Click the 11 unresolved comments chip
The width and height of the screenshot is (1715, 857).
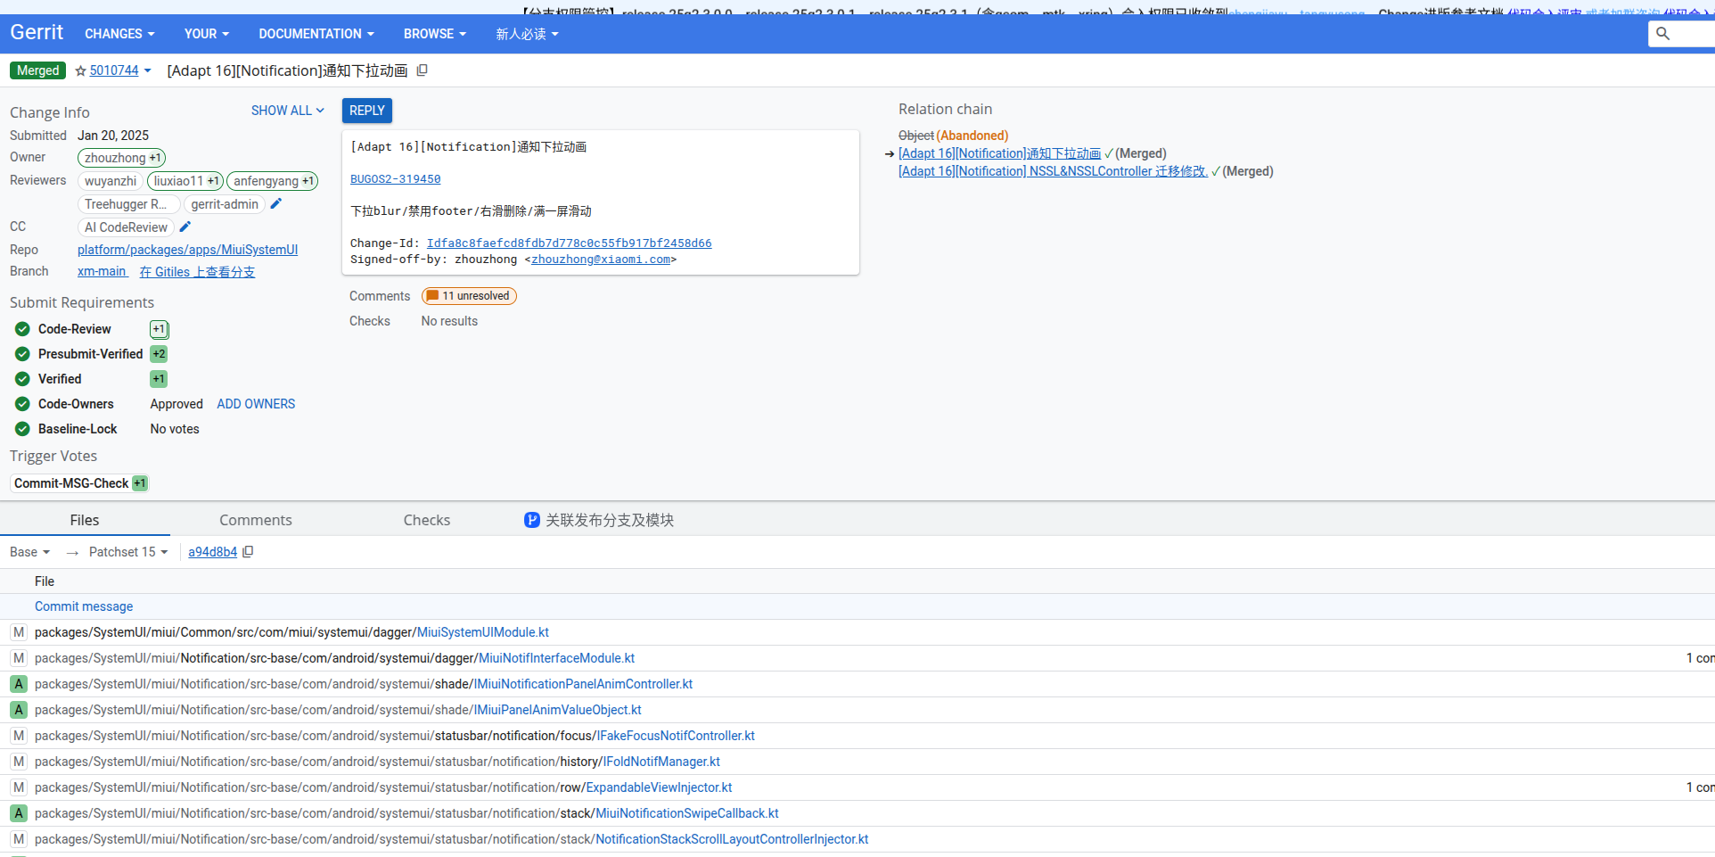[x=469, y=296]
